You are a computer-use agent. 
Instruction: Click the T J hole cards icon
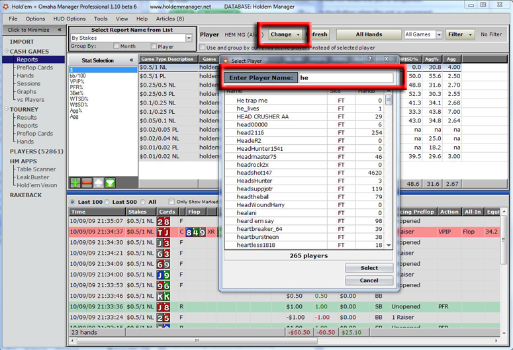(x=163, y=232)
